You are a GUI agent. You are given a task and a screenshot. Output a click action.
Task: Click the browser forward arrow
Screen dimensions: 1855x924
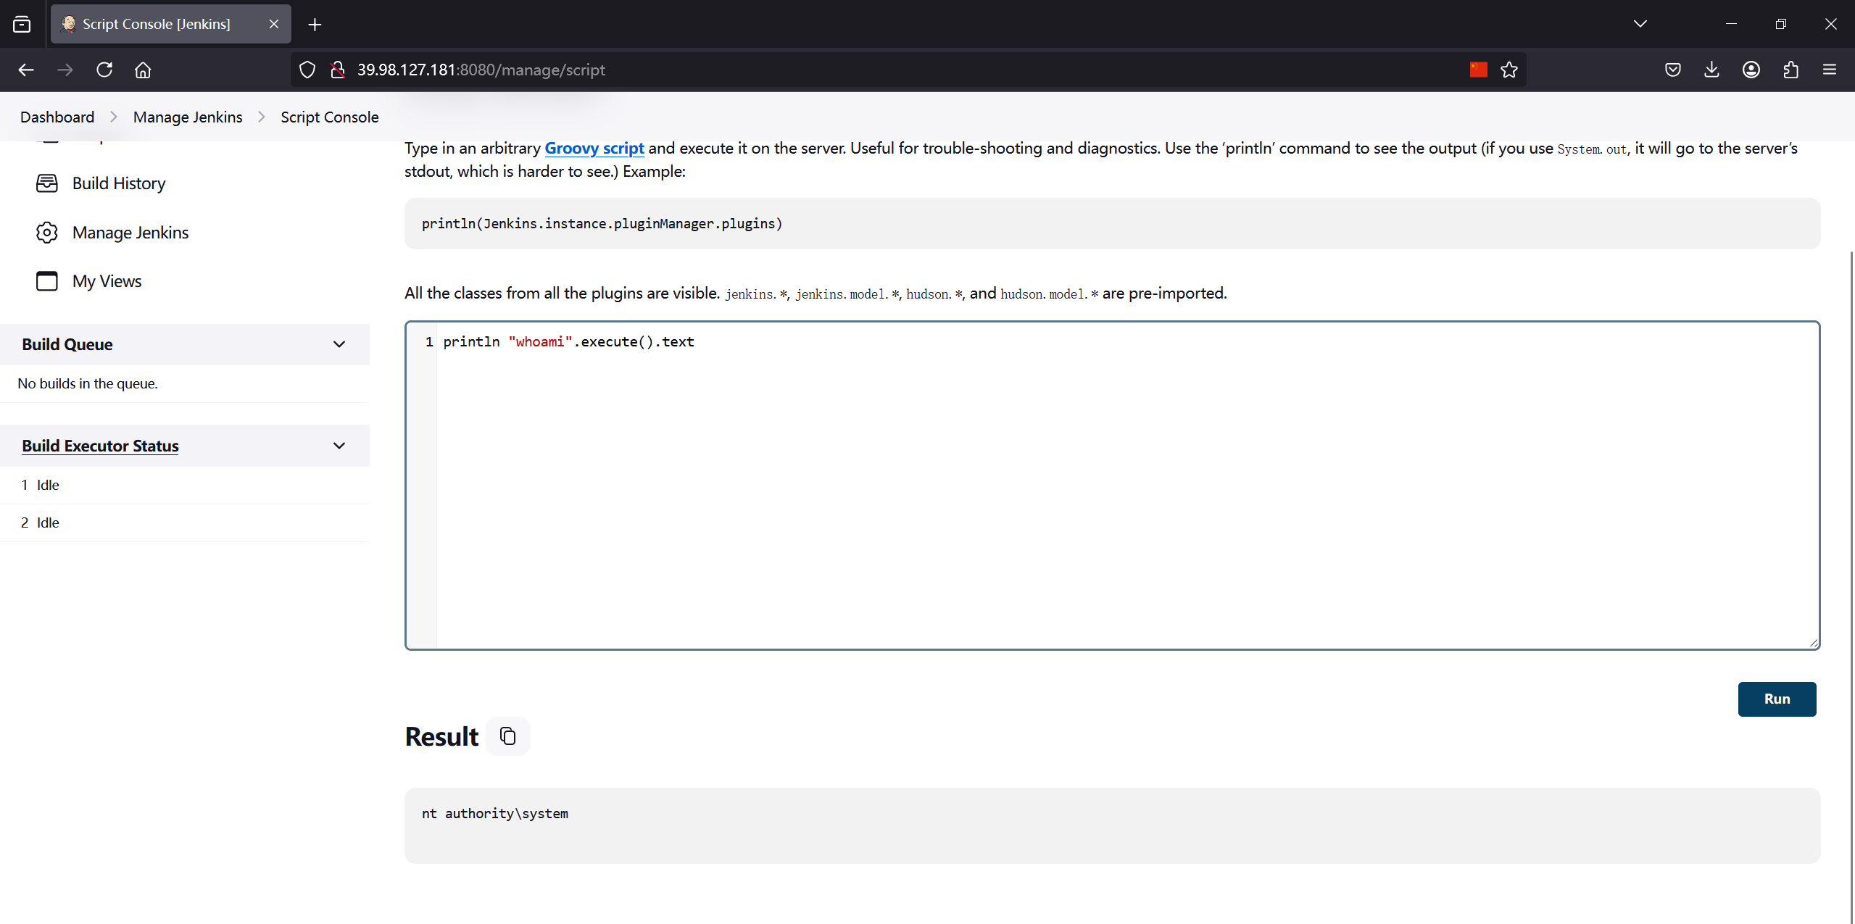(x=65, y=70)
